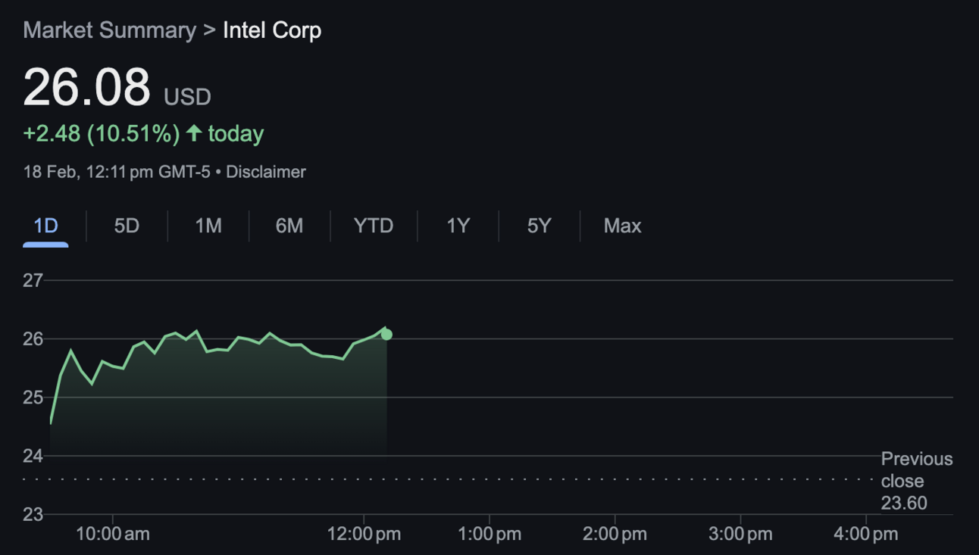
Task: Switch to the 5D chart range
Action: click(x=127, y=226)
